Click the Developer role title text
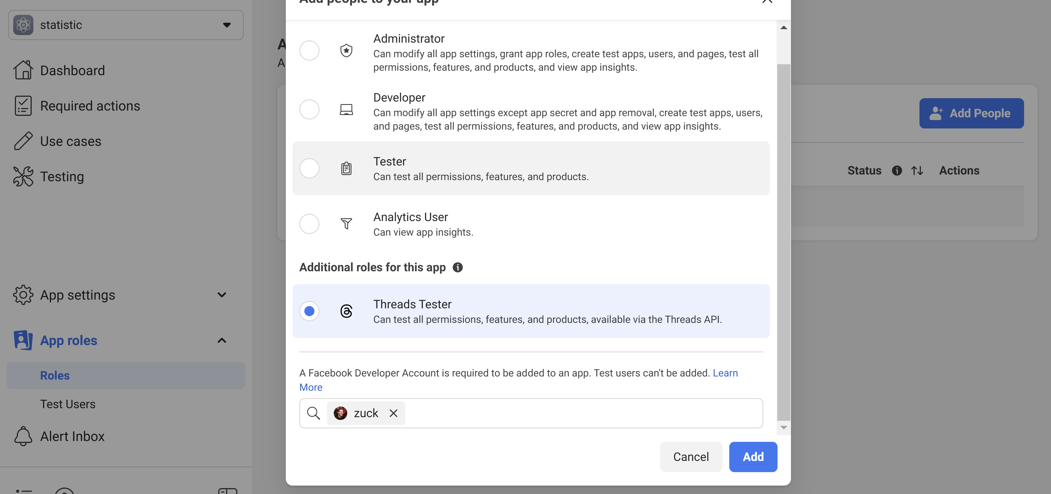Viewport: 1051px width, 494px height. (x=399, y=98)
